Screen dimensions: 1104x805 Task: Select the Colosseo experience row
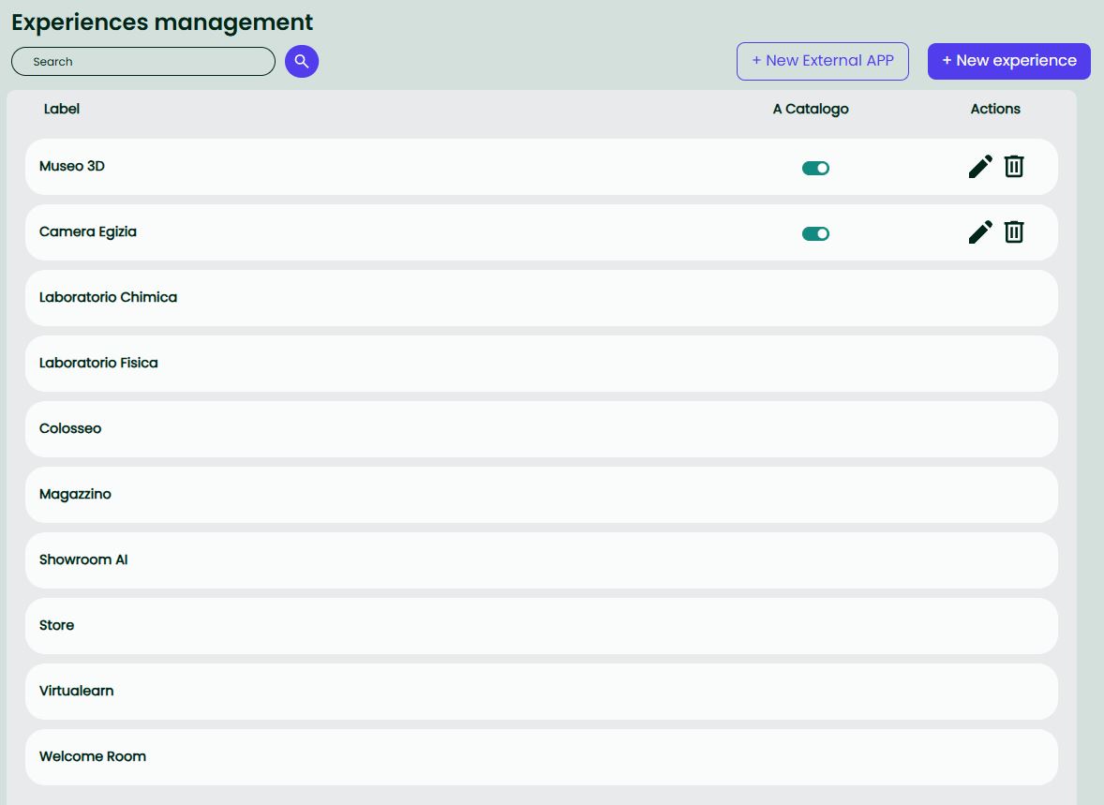(70, 429)
